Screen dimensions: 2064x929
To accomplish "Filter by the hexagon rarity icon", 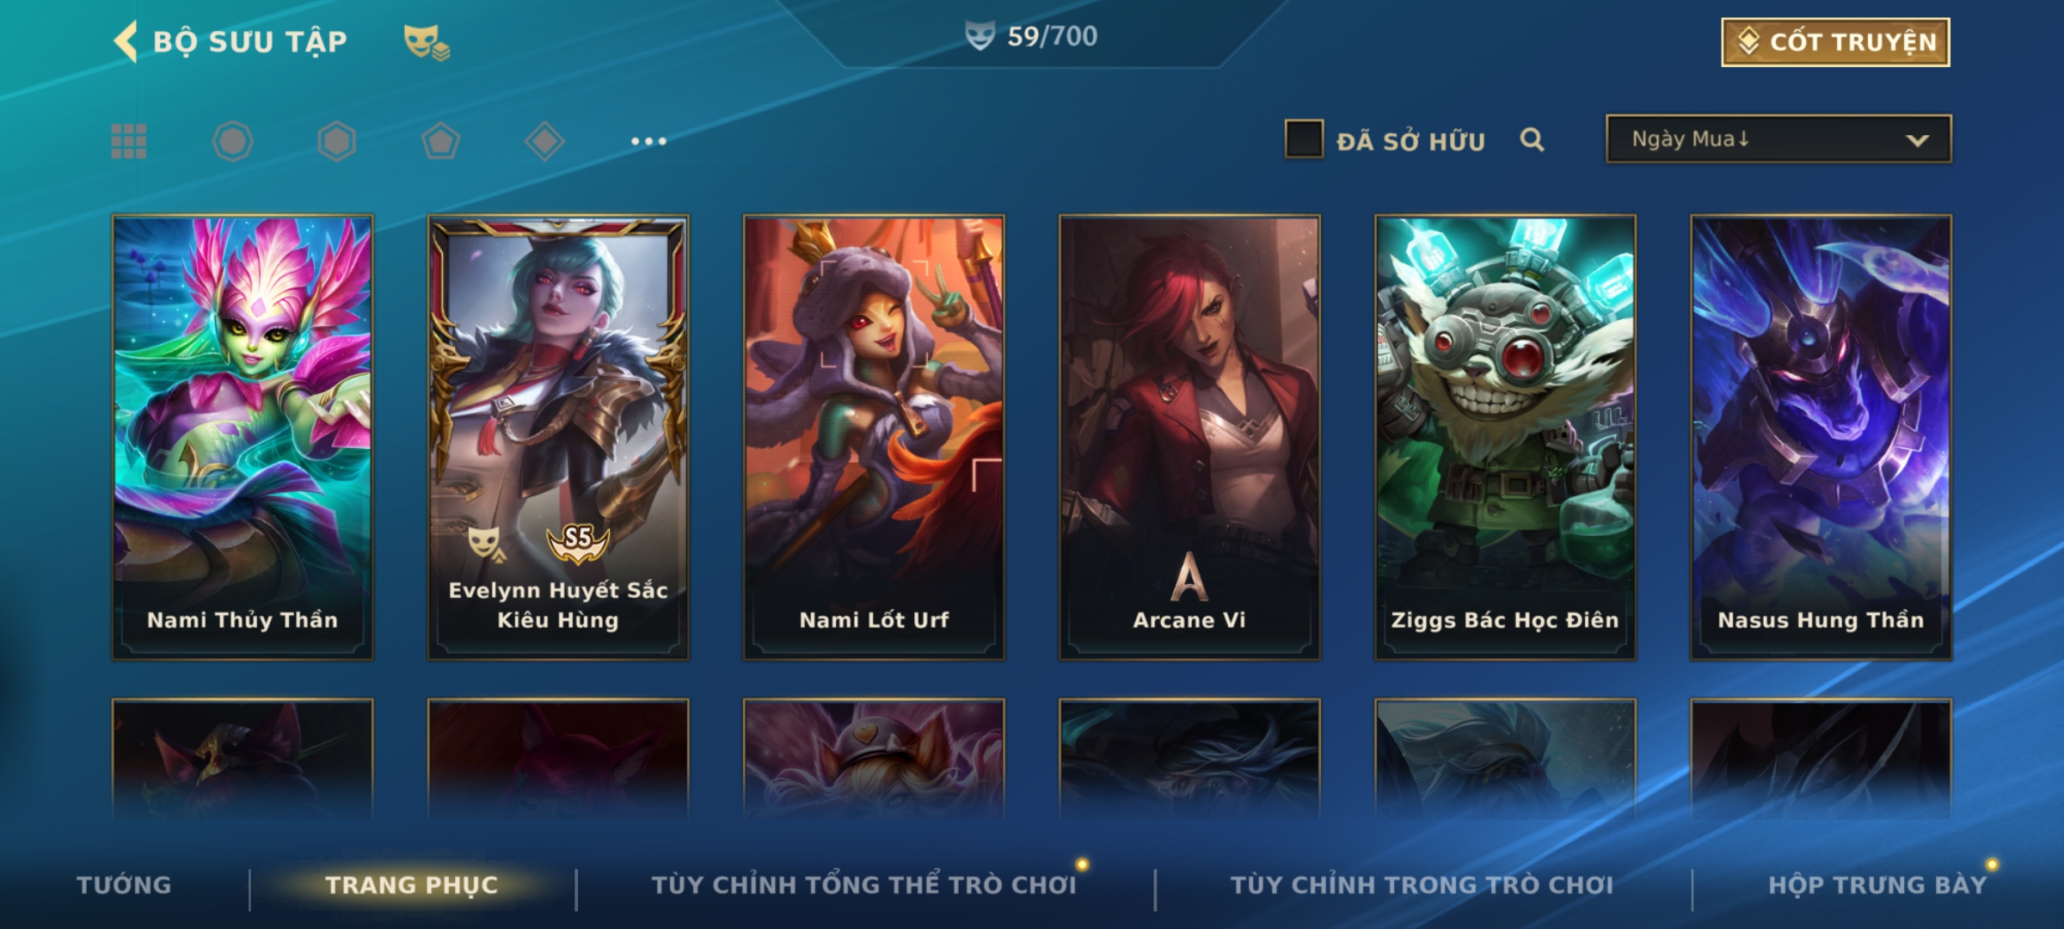I will (x=336, y=141).
